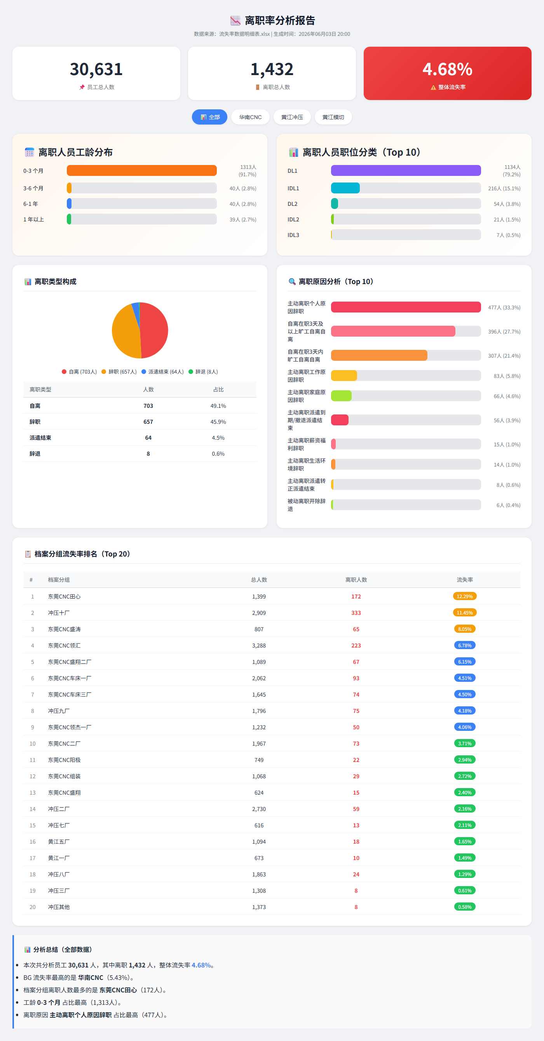
Task: Switch to the 黄江模切 tab
Action: (333, 117)
